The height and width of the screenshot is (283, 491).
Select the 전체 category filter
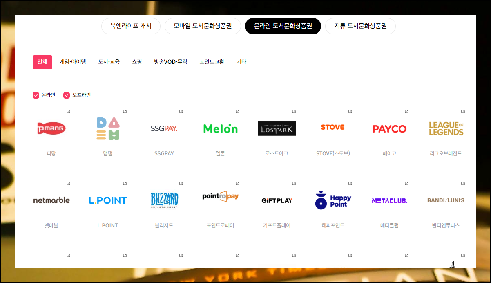coord(42,62)
